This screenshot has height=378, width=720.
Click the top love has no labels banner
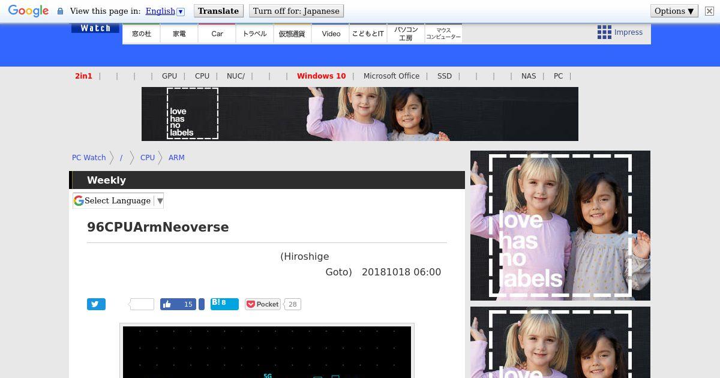(360, 114)
